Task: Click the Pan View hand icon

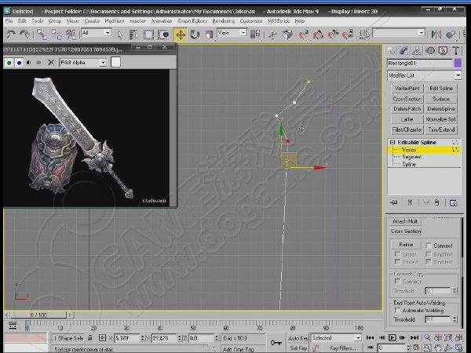Action: pos(438,348)
